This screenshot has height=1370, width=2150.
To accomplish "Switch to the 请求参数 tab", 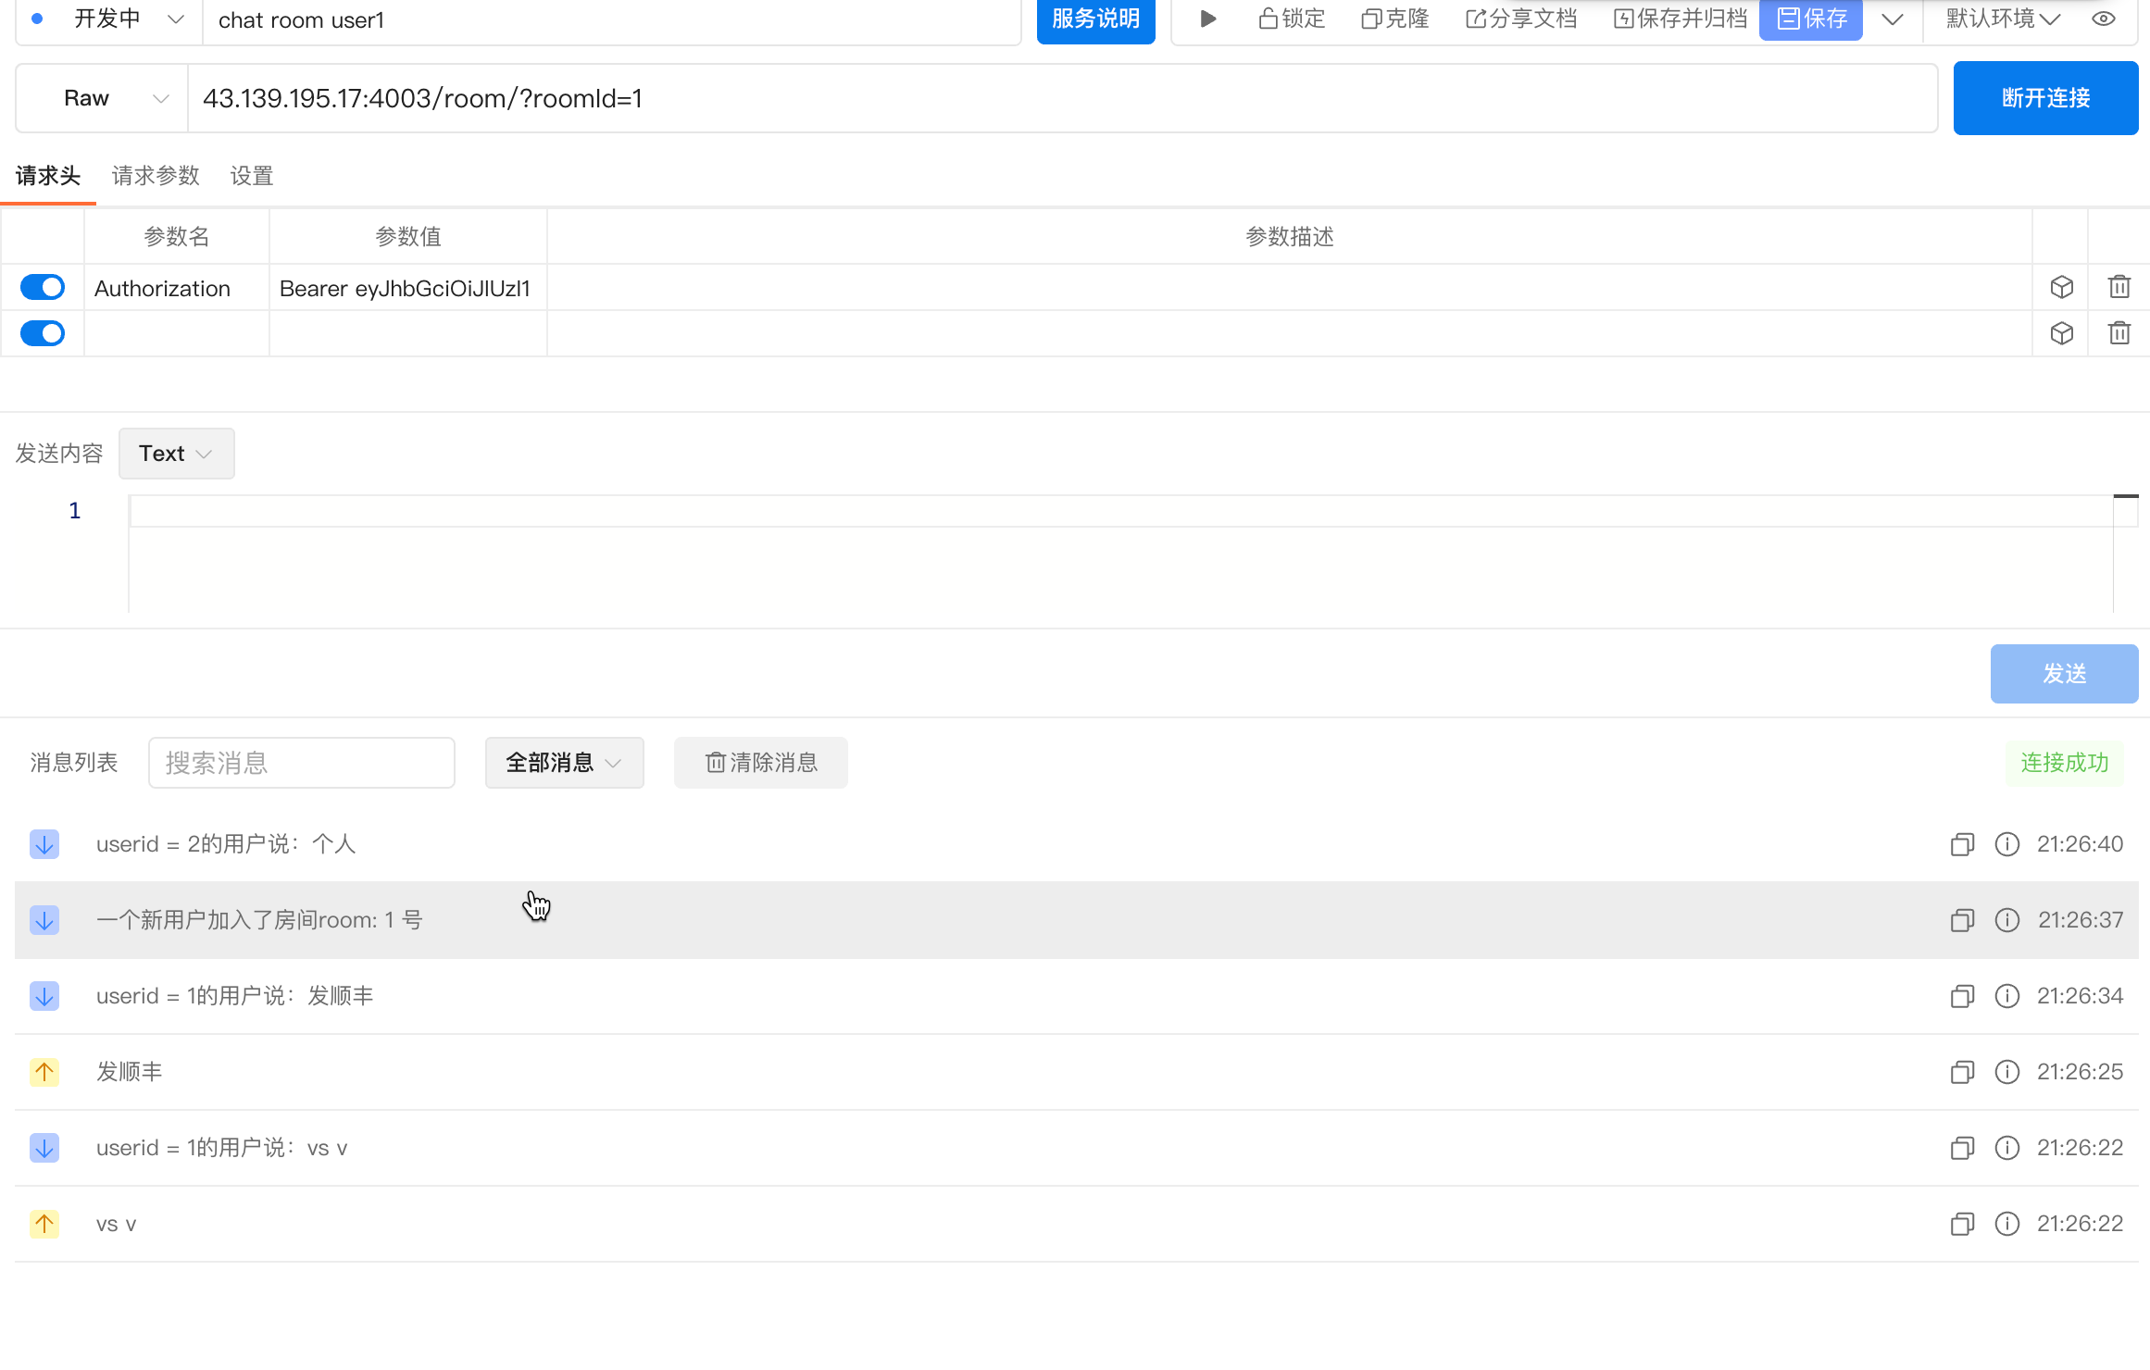I will click(x=156, y=176).
